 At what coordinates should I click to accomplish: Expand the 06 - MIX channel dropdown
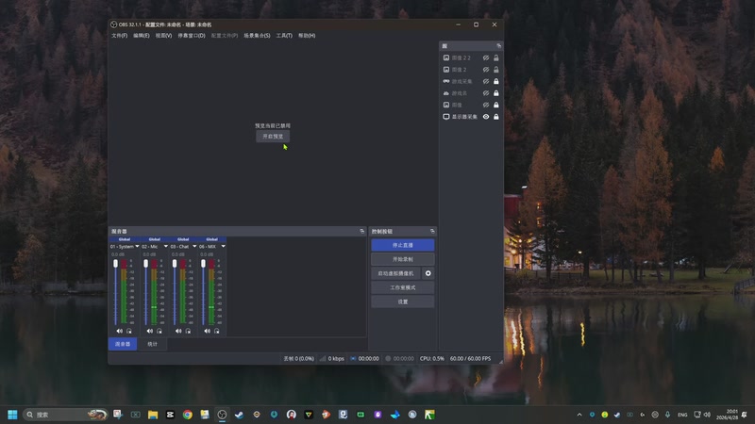(224, 246)
